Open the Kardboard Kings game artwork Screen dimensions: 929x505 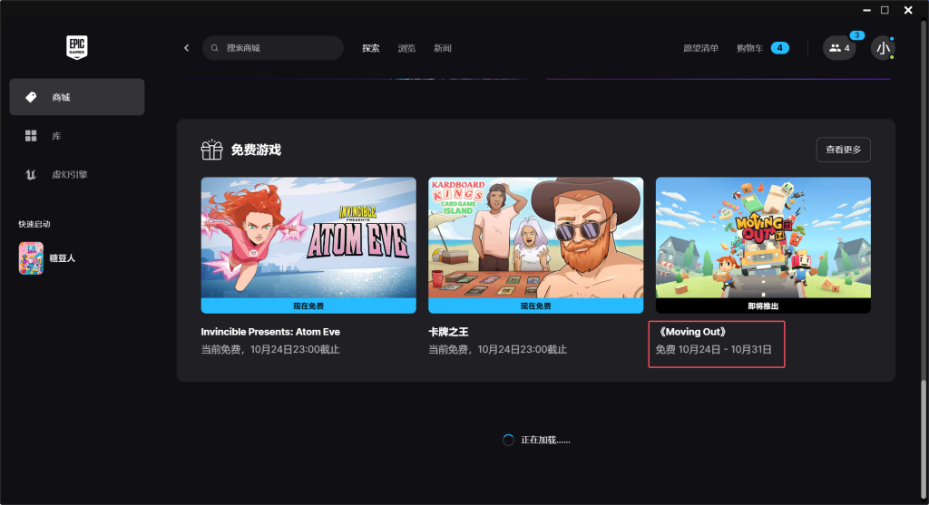point(535,238)
